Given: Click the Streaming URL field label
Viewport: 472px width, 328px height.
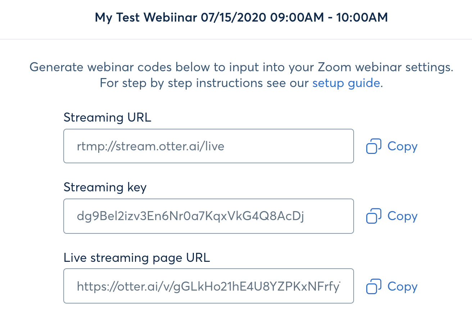Looking at the screenshot, I should (x=107, y=117).
